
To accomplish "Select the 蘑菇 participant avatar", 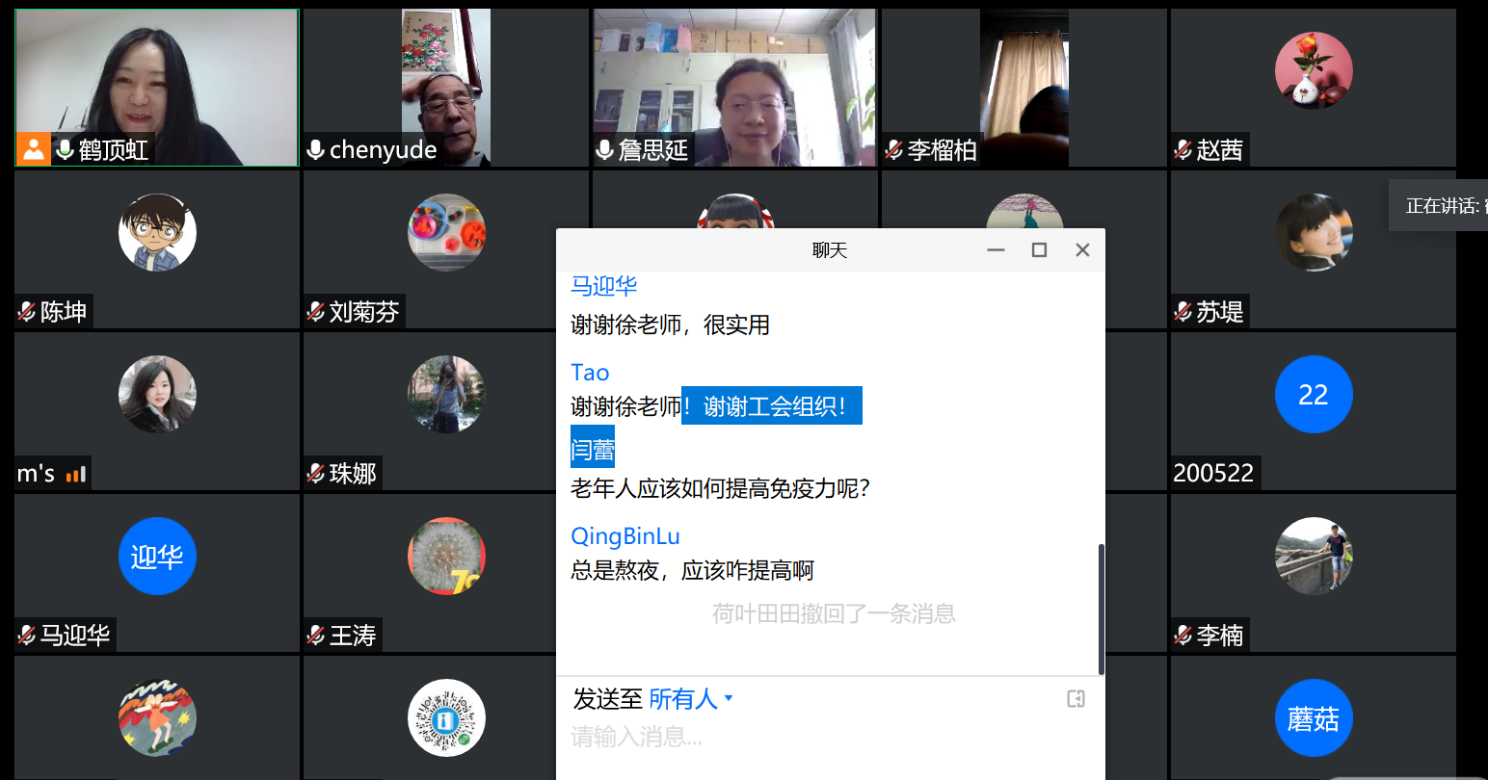I will coord(1313,718).
